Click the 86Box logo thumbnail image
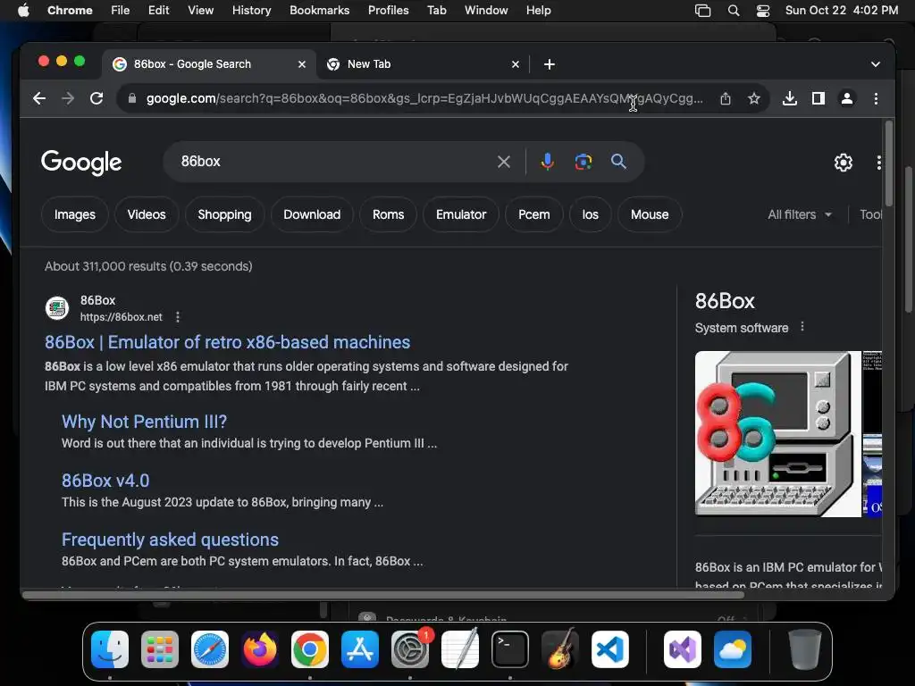This screenshot has width=915, height=686. coord(778,433)
